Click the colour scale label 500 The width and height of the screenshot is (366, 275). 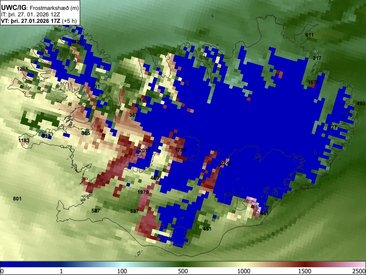tap(183, 271)
